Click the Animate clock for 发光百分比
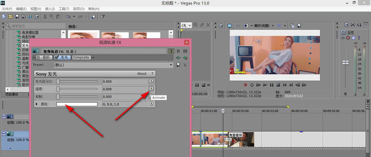Image resolution: width=371 pixels, height=157 pixels. (x=151, y=81)
